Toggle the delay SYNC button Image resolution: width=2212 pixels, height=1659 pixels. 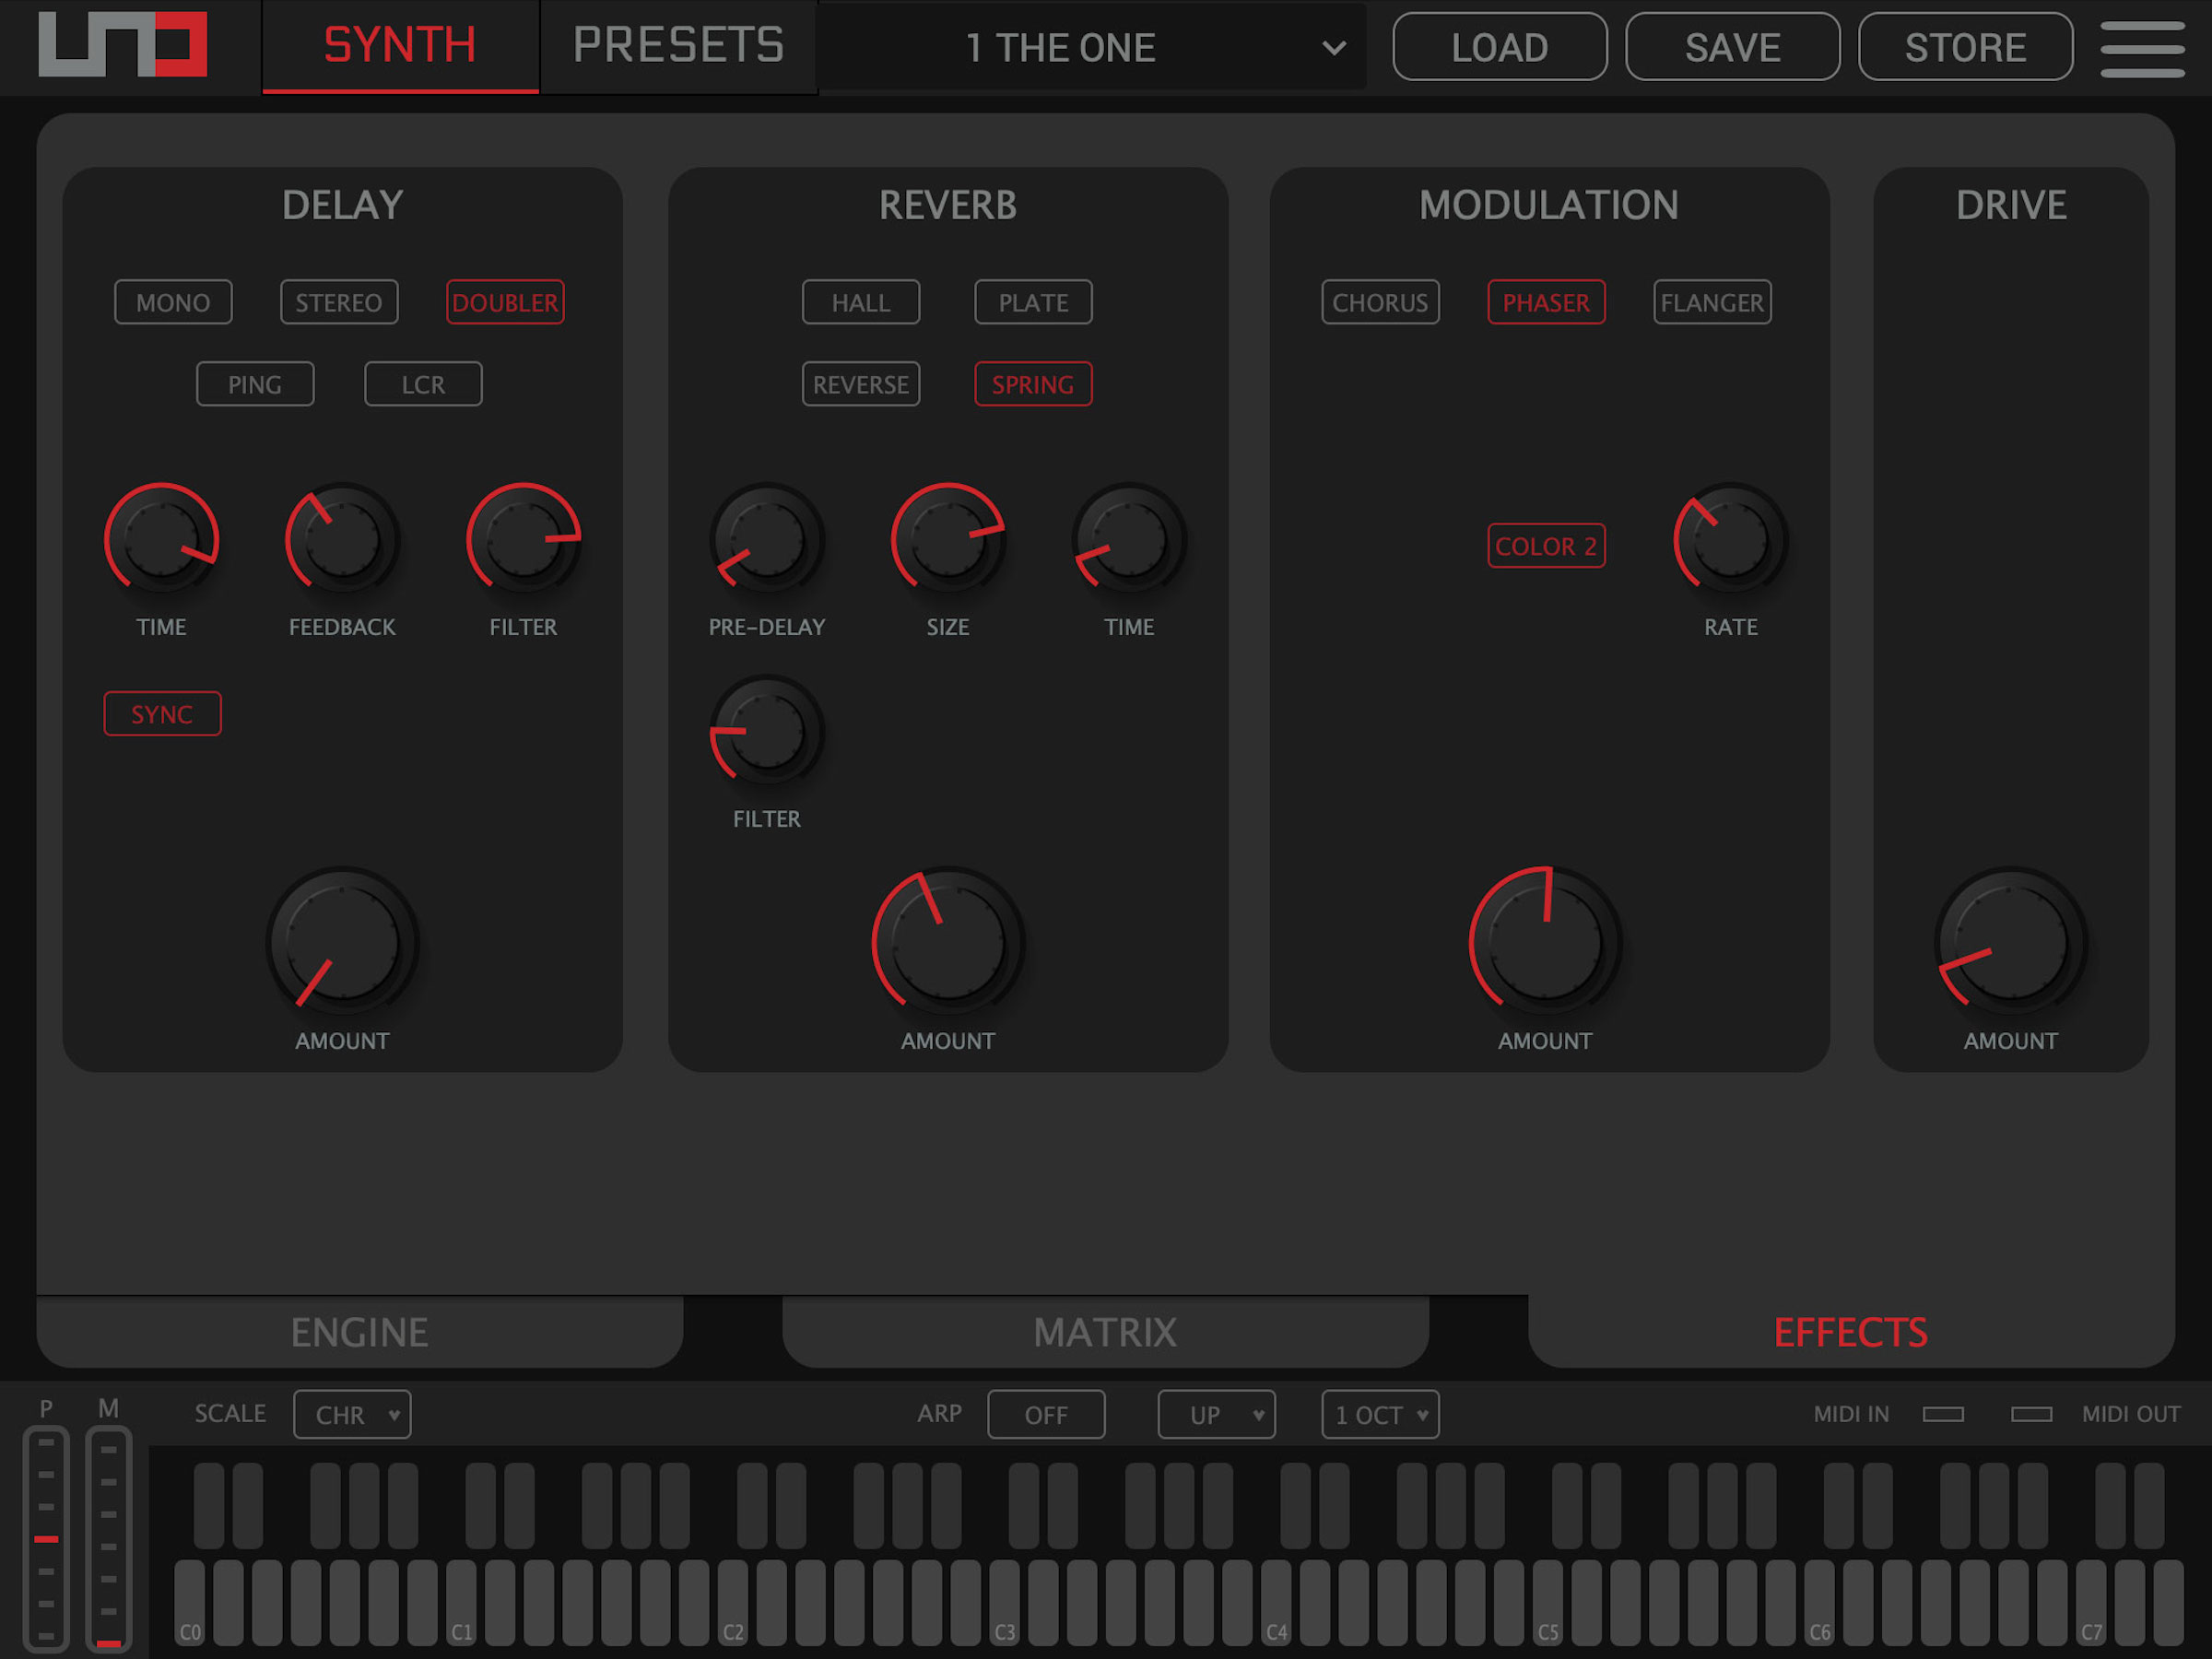(x=162, y=714)
